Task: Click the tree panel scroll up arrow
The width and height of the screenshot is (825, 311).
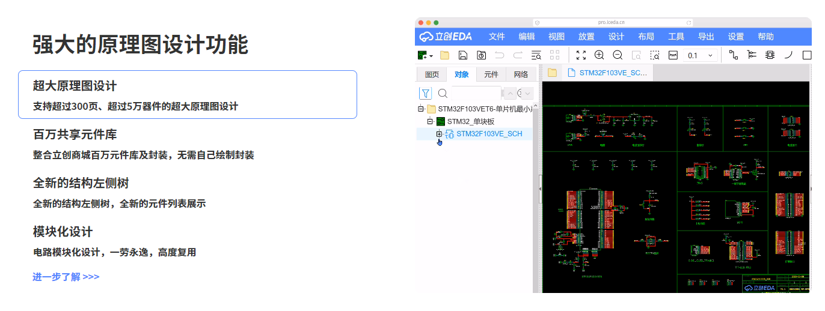Action: 536,107
